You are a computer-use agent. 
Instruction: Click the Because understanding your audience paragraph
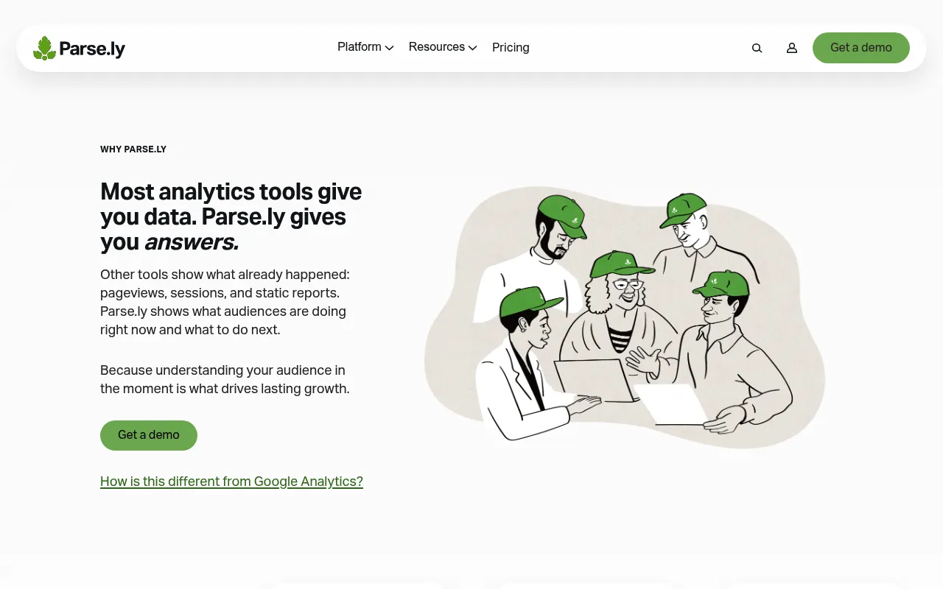(225, 379)
